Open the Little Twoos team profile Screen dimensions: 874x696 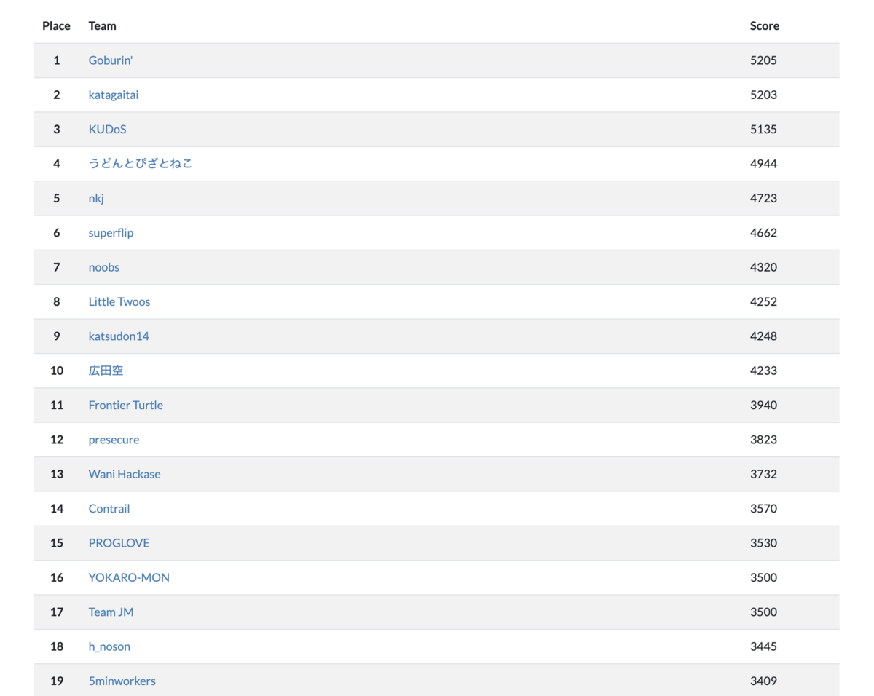tap(119, 301)
